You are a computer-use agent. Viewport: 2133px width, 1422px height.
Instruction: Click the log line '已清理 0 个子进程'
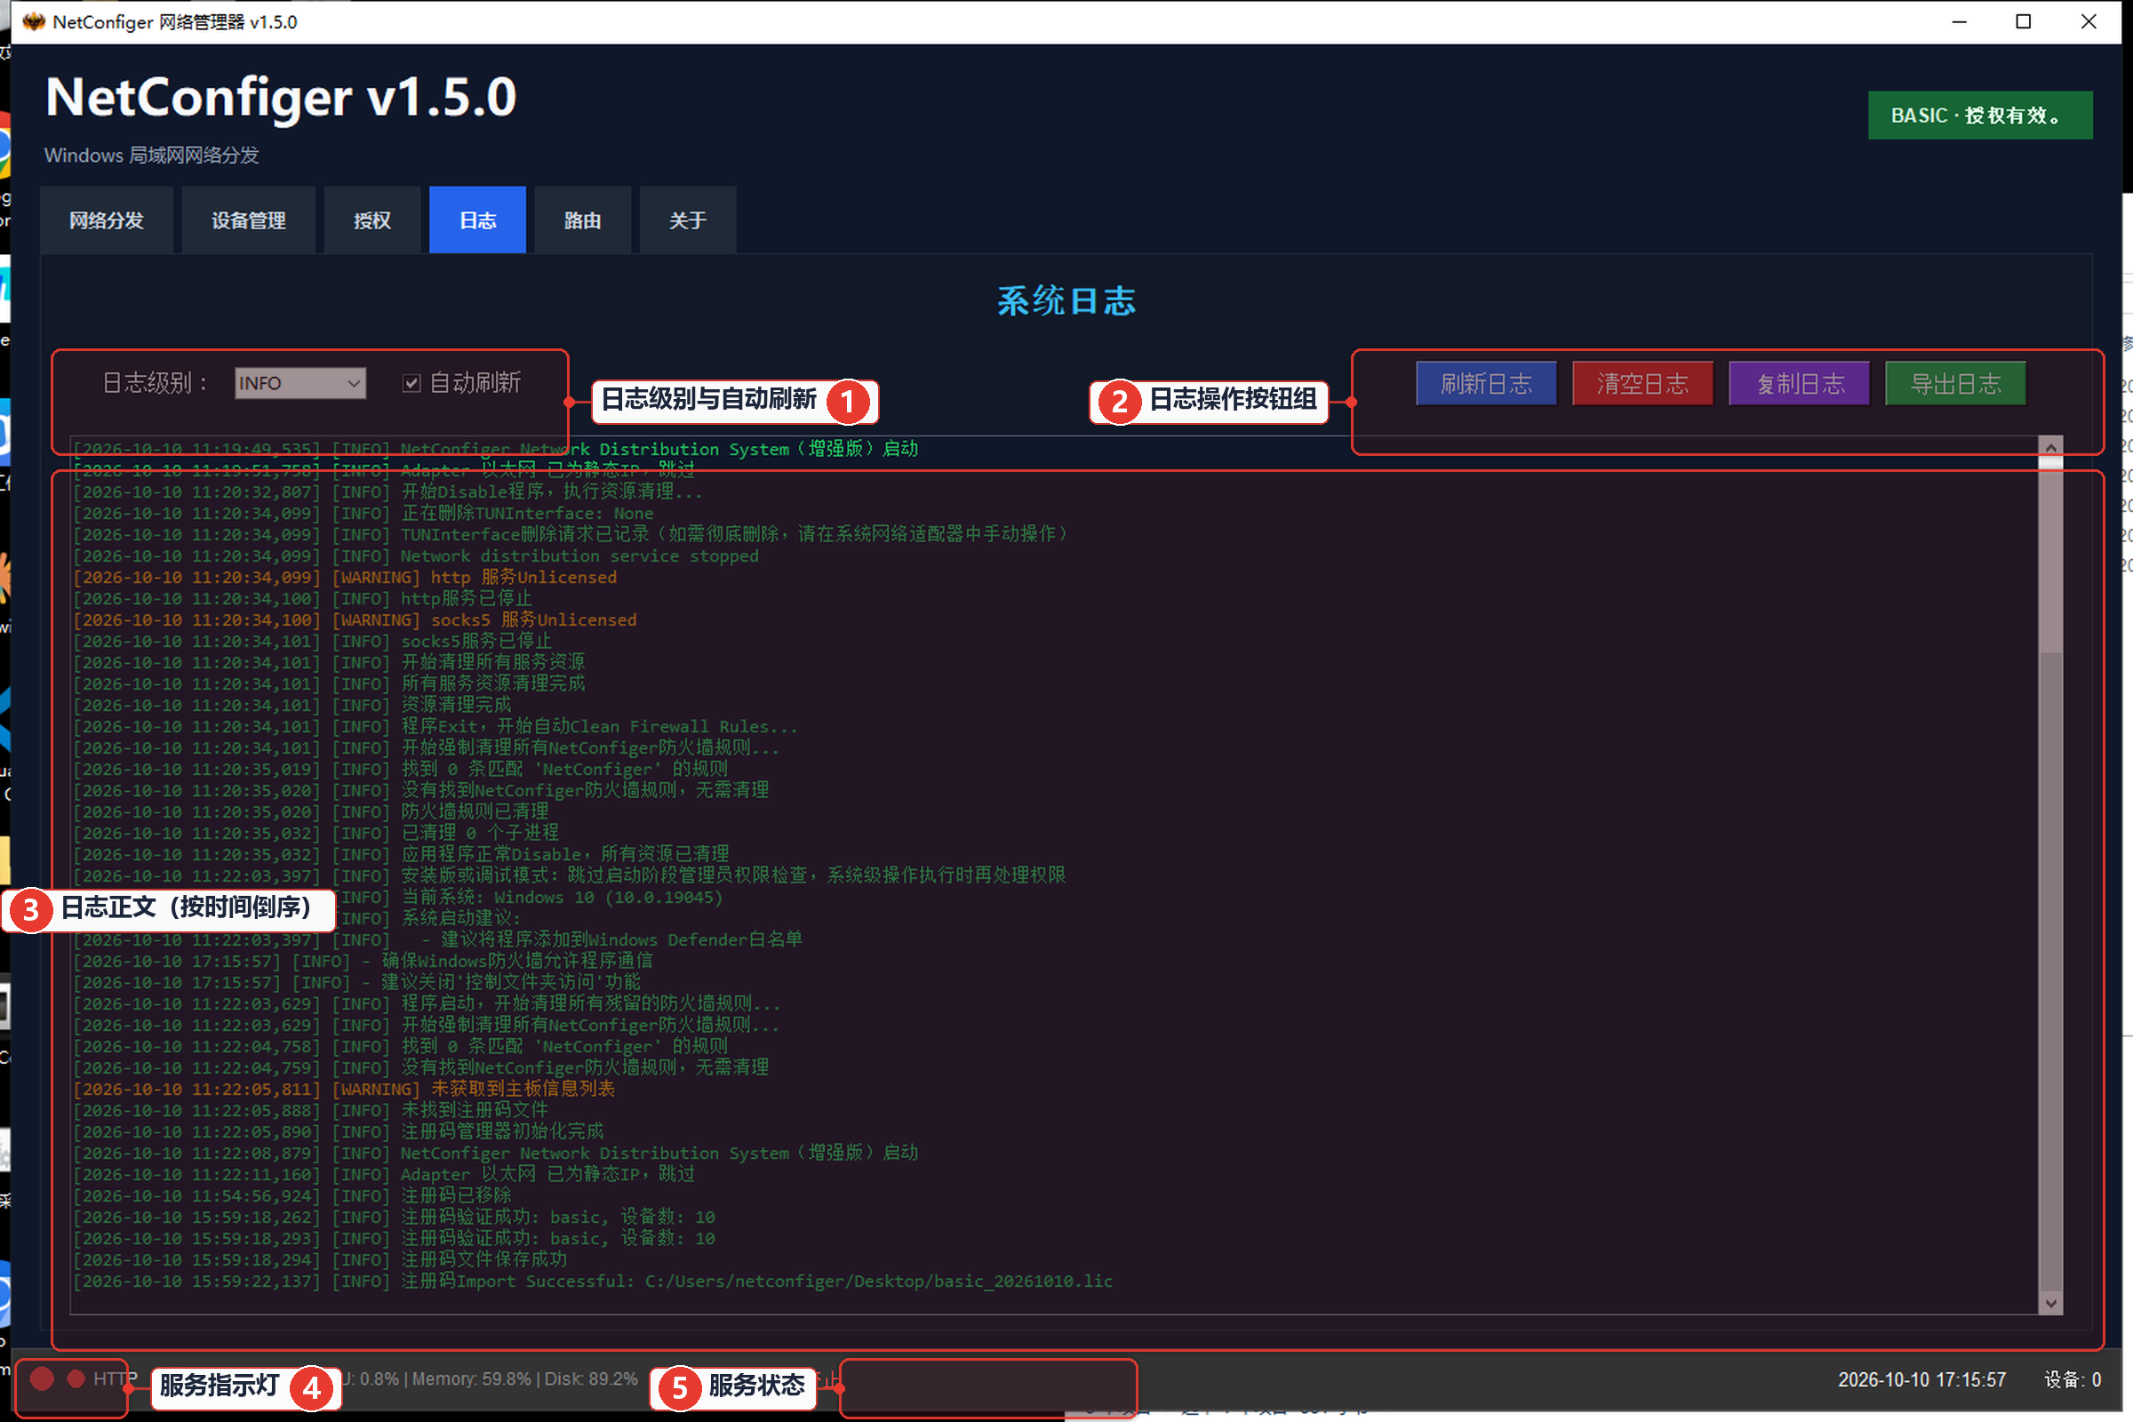coord(316,833)
